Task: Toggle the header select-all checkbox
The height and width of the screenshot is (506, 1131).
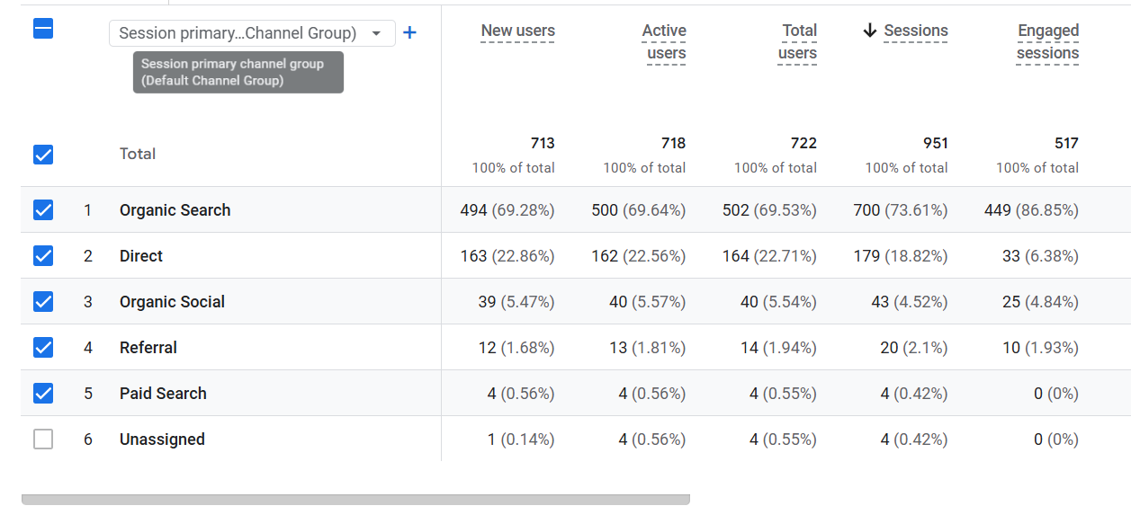Action: pyautogui.click(x=43, y=29)
